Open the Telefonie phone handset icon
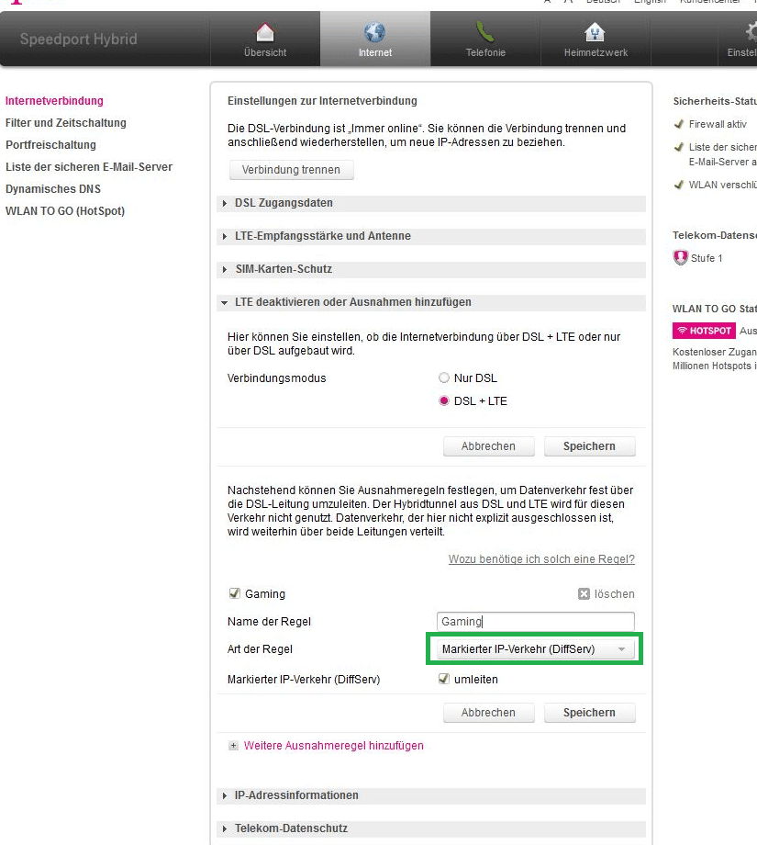The height and width of the screenshot is (845, 757). coord(485,33)
